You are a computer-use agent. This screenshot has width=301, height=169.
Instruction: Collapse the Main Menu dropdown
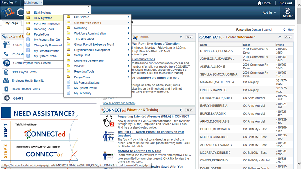tap(33, 3)
